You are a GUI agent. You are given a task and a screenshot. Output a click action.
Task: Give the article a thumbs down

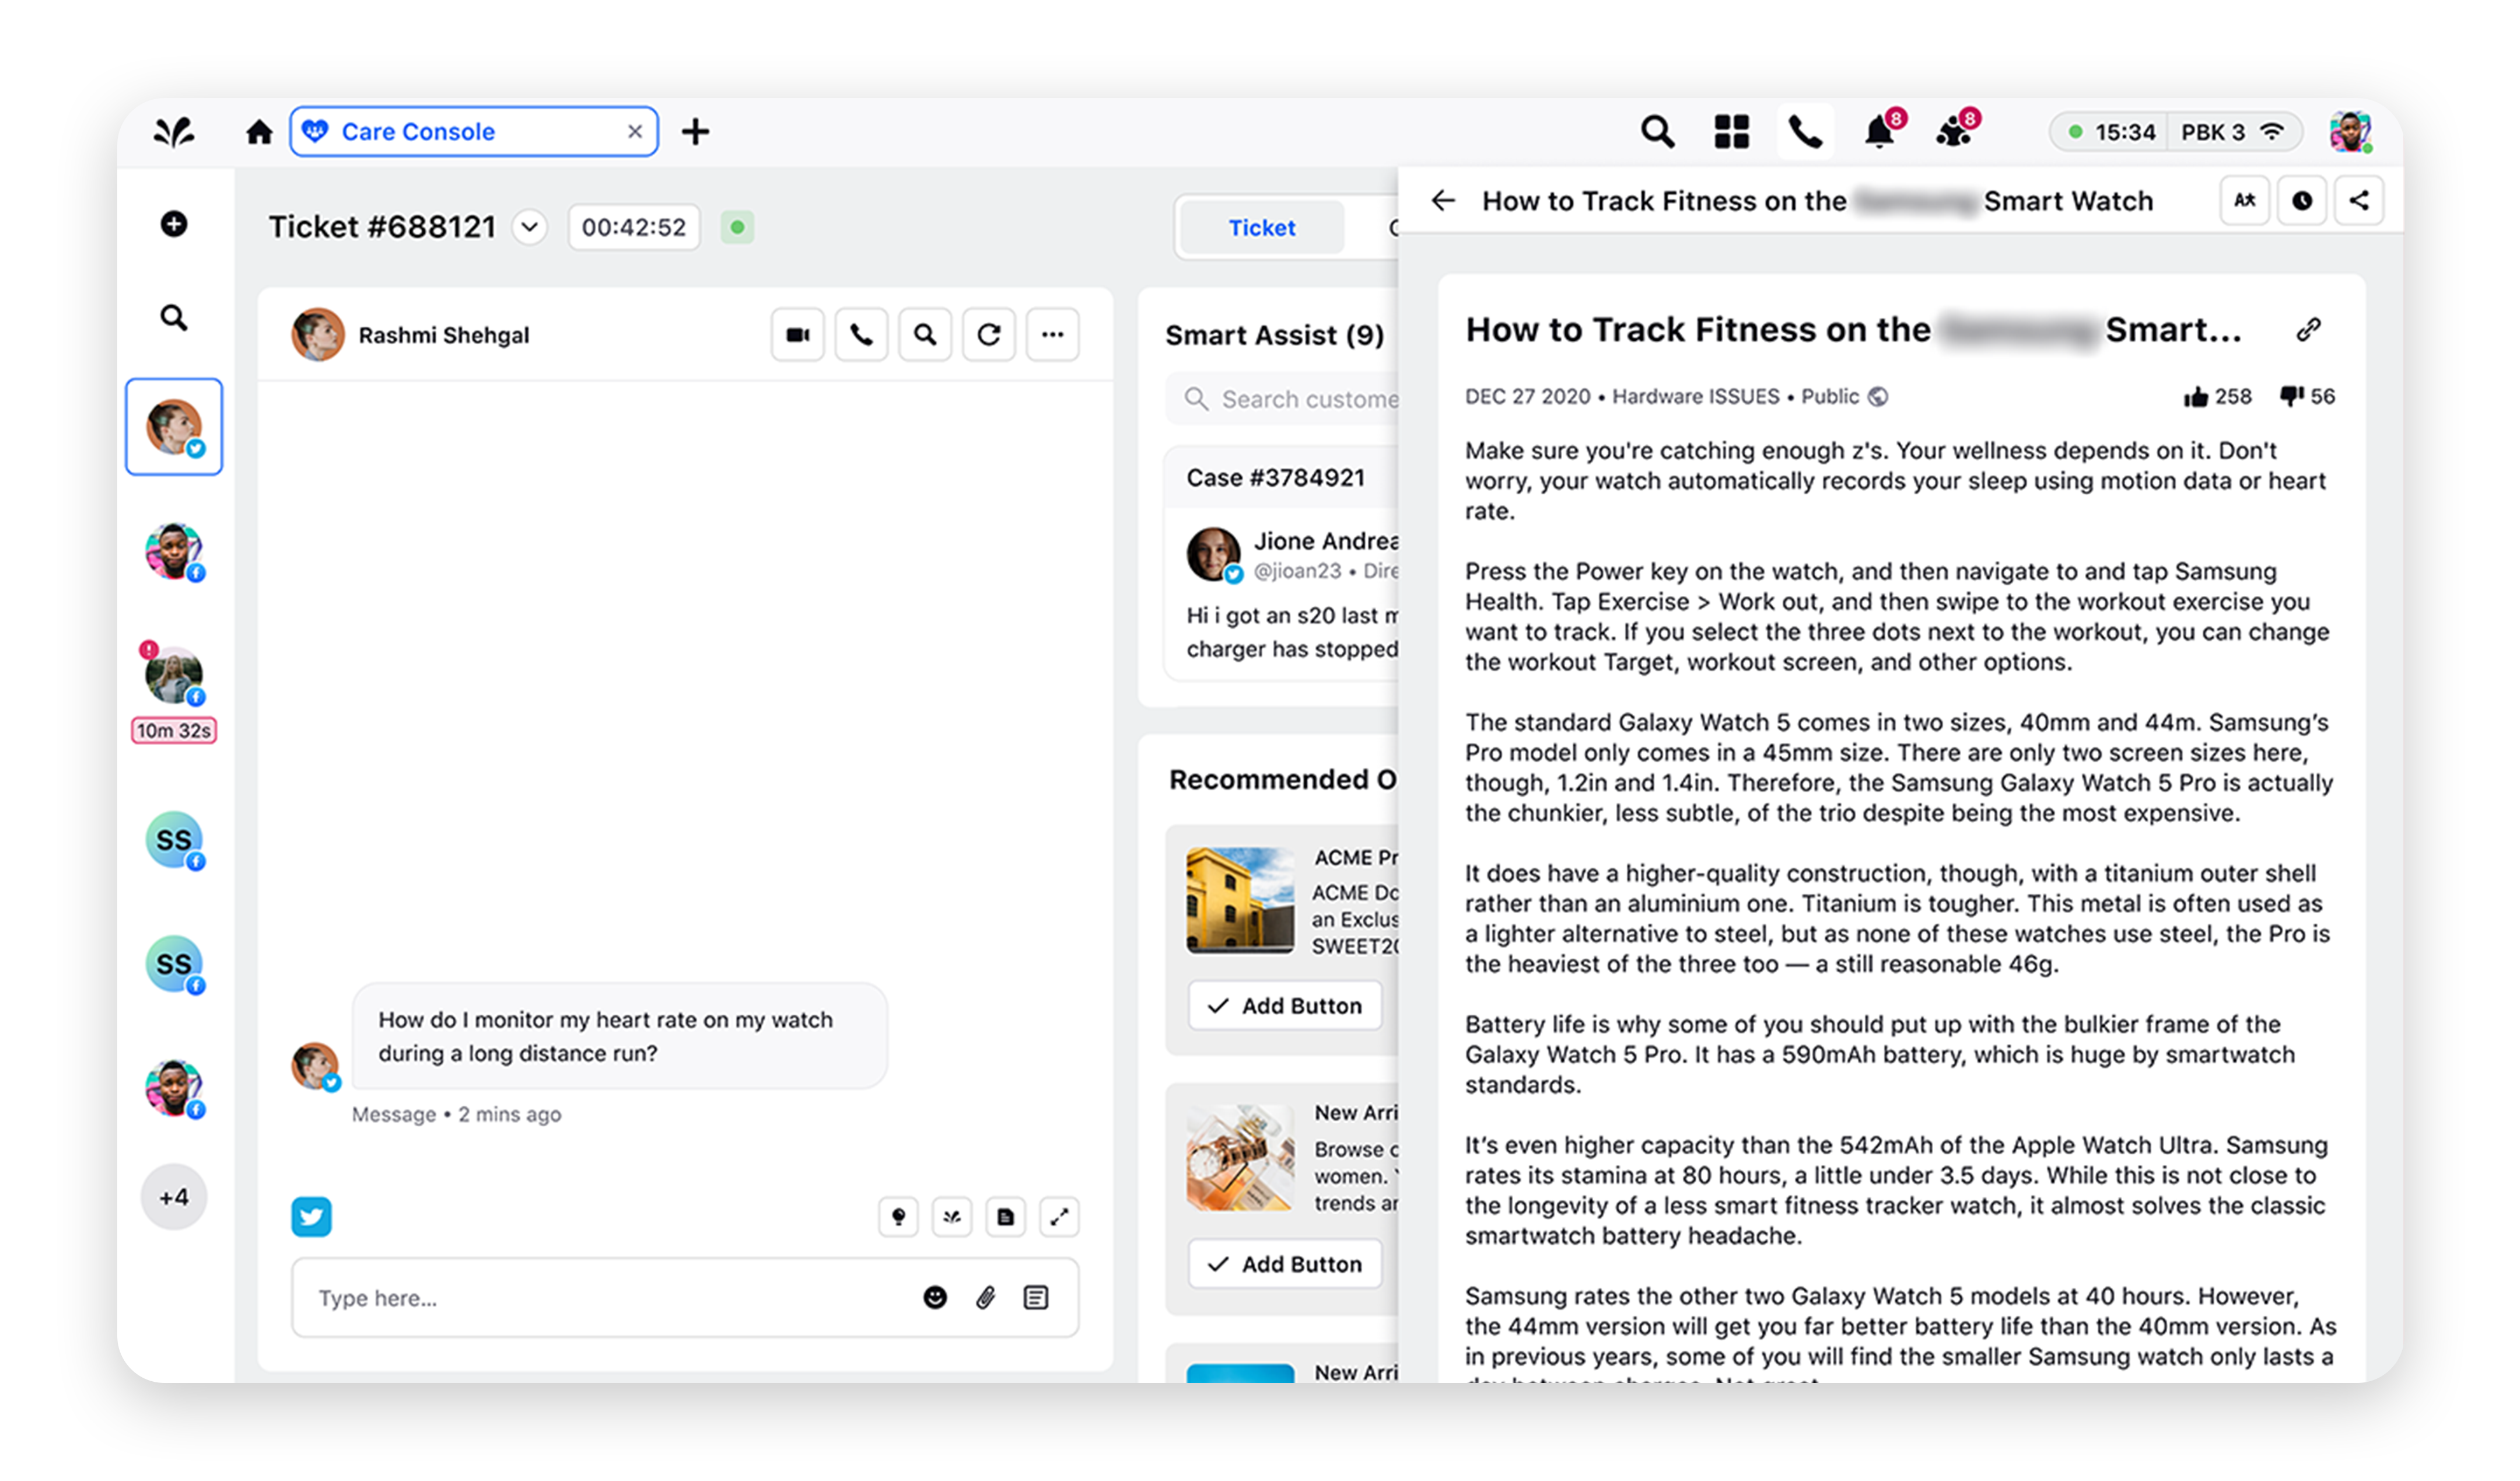click(2291, 396)
